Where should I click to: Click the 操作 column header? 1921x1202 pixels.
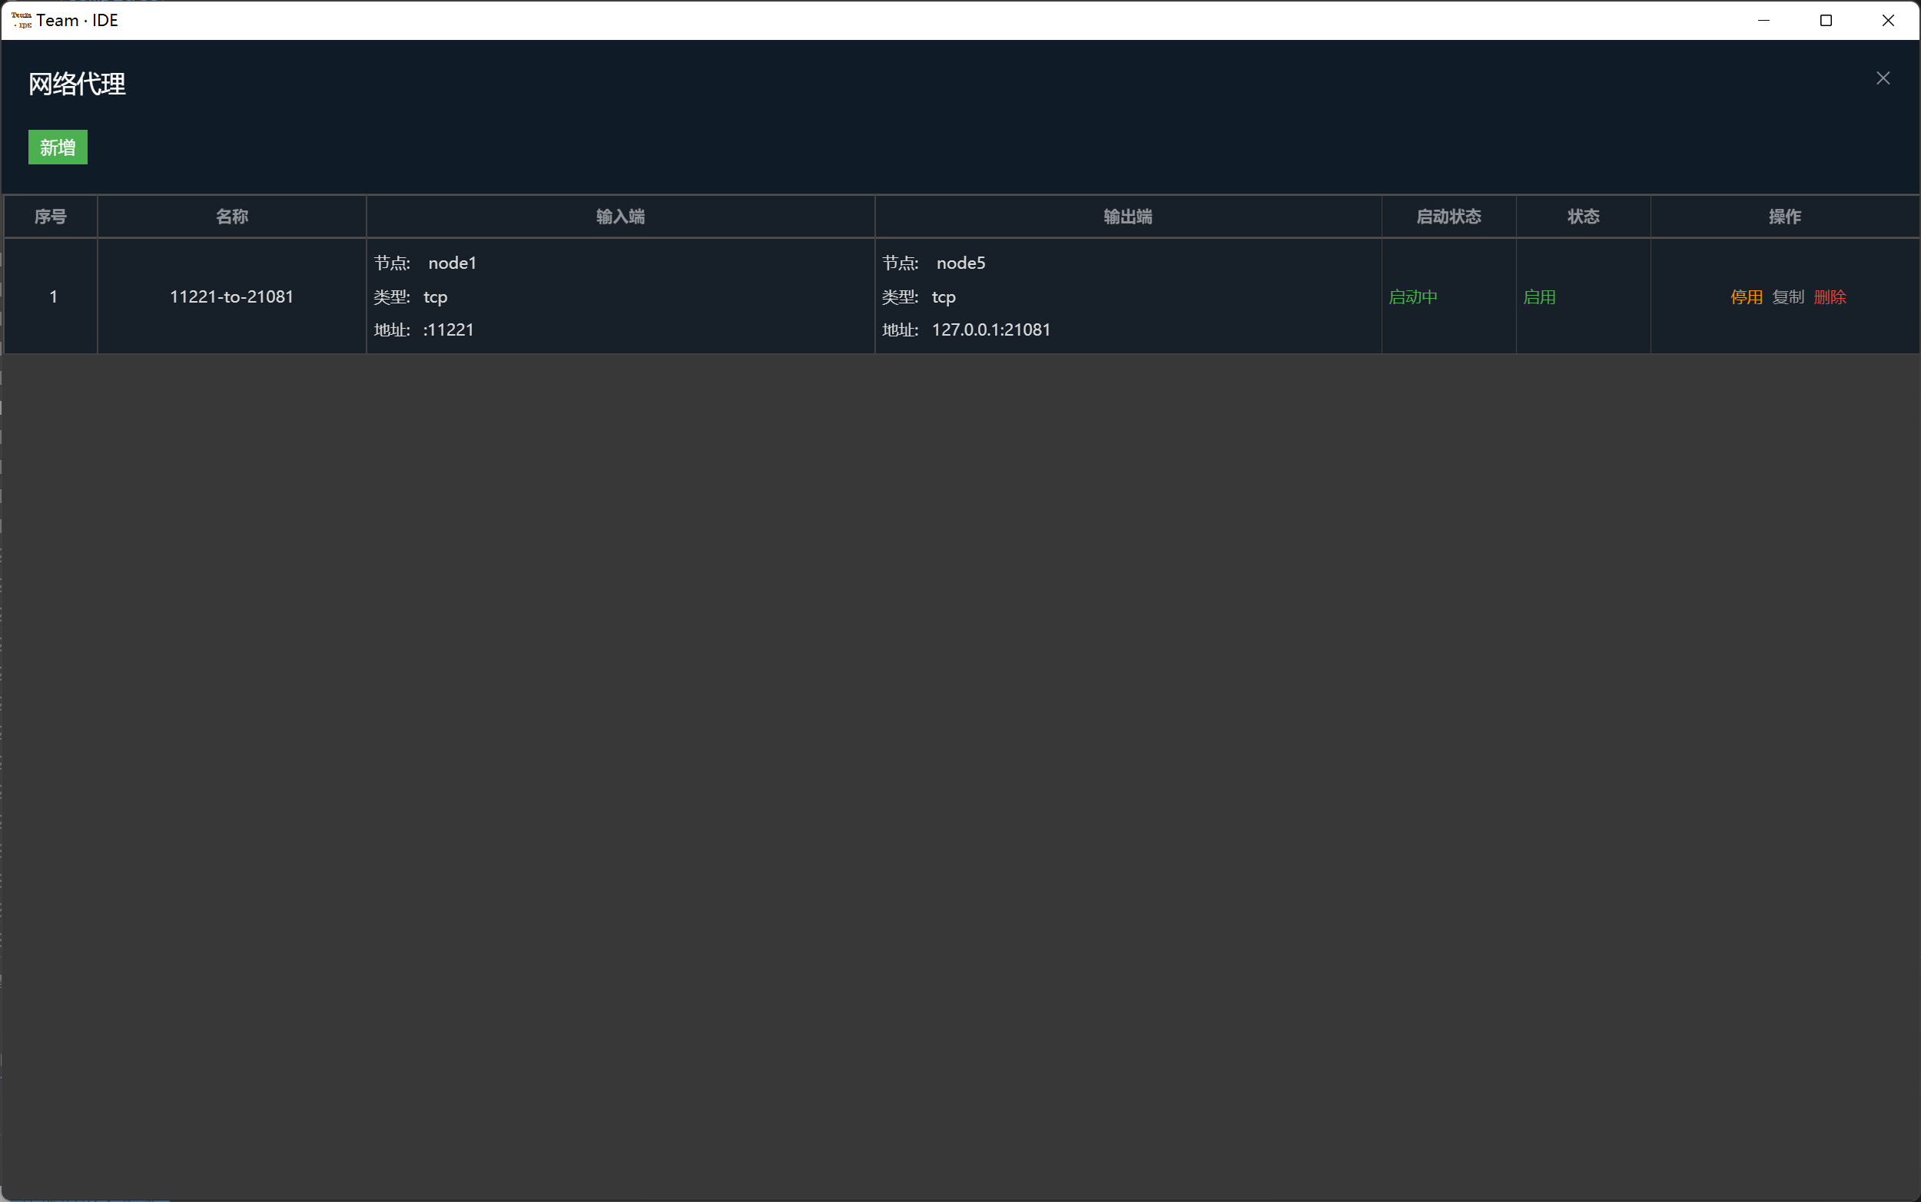[1784, 217]
